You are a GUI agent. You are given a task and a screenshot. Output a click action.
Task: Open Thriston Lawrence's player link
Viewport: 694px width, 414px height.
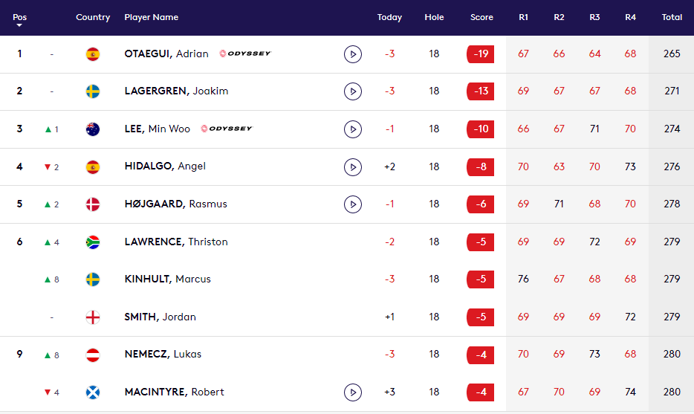176,242
